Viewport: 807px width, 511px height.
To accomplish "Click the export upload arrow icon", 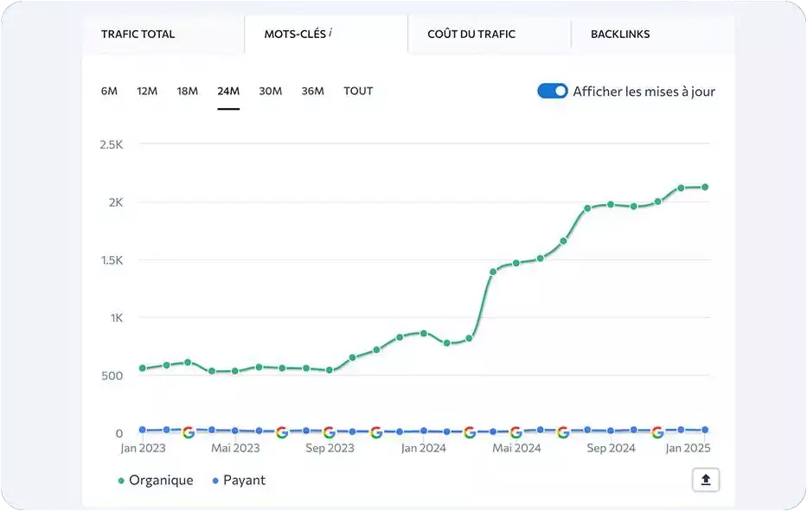I will point(705,480).
